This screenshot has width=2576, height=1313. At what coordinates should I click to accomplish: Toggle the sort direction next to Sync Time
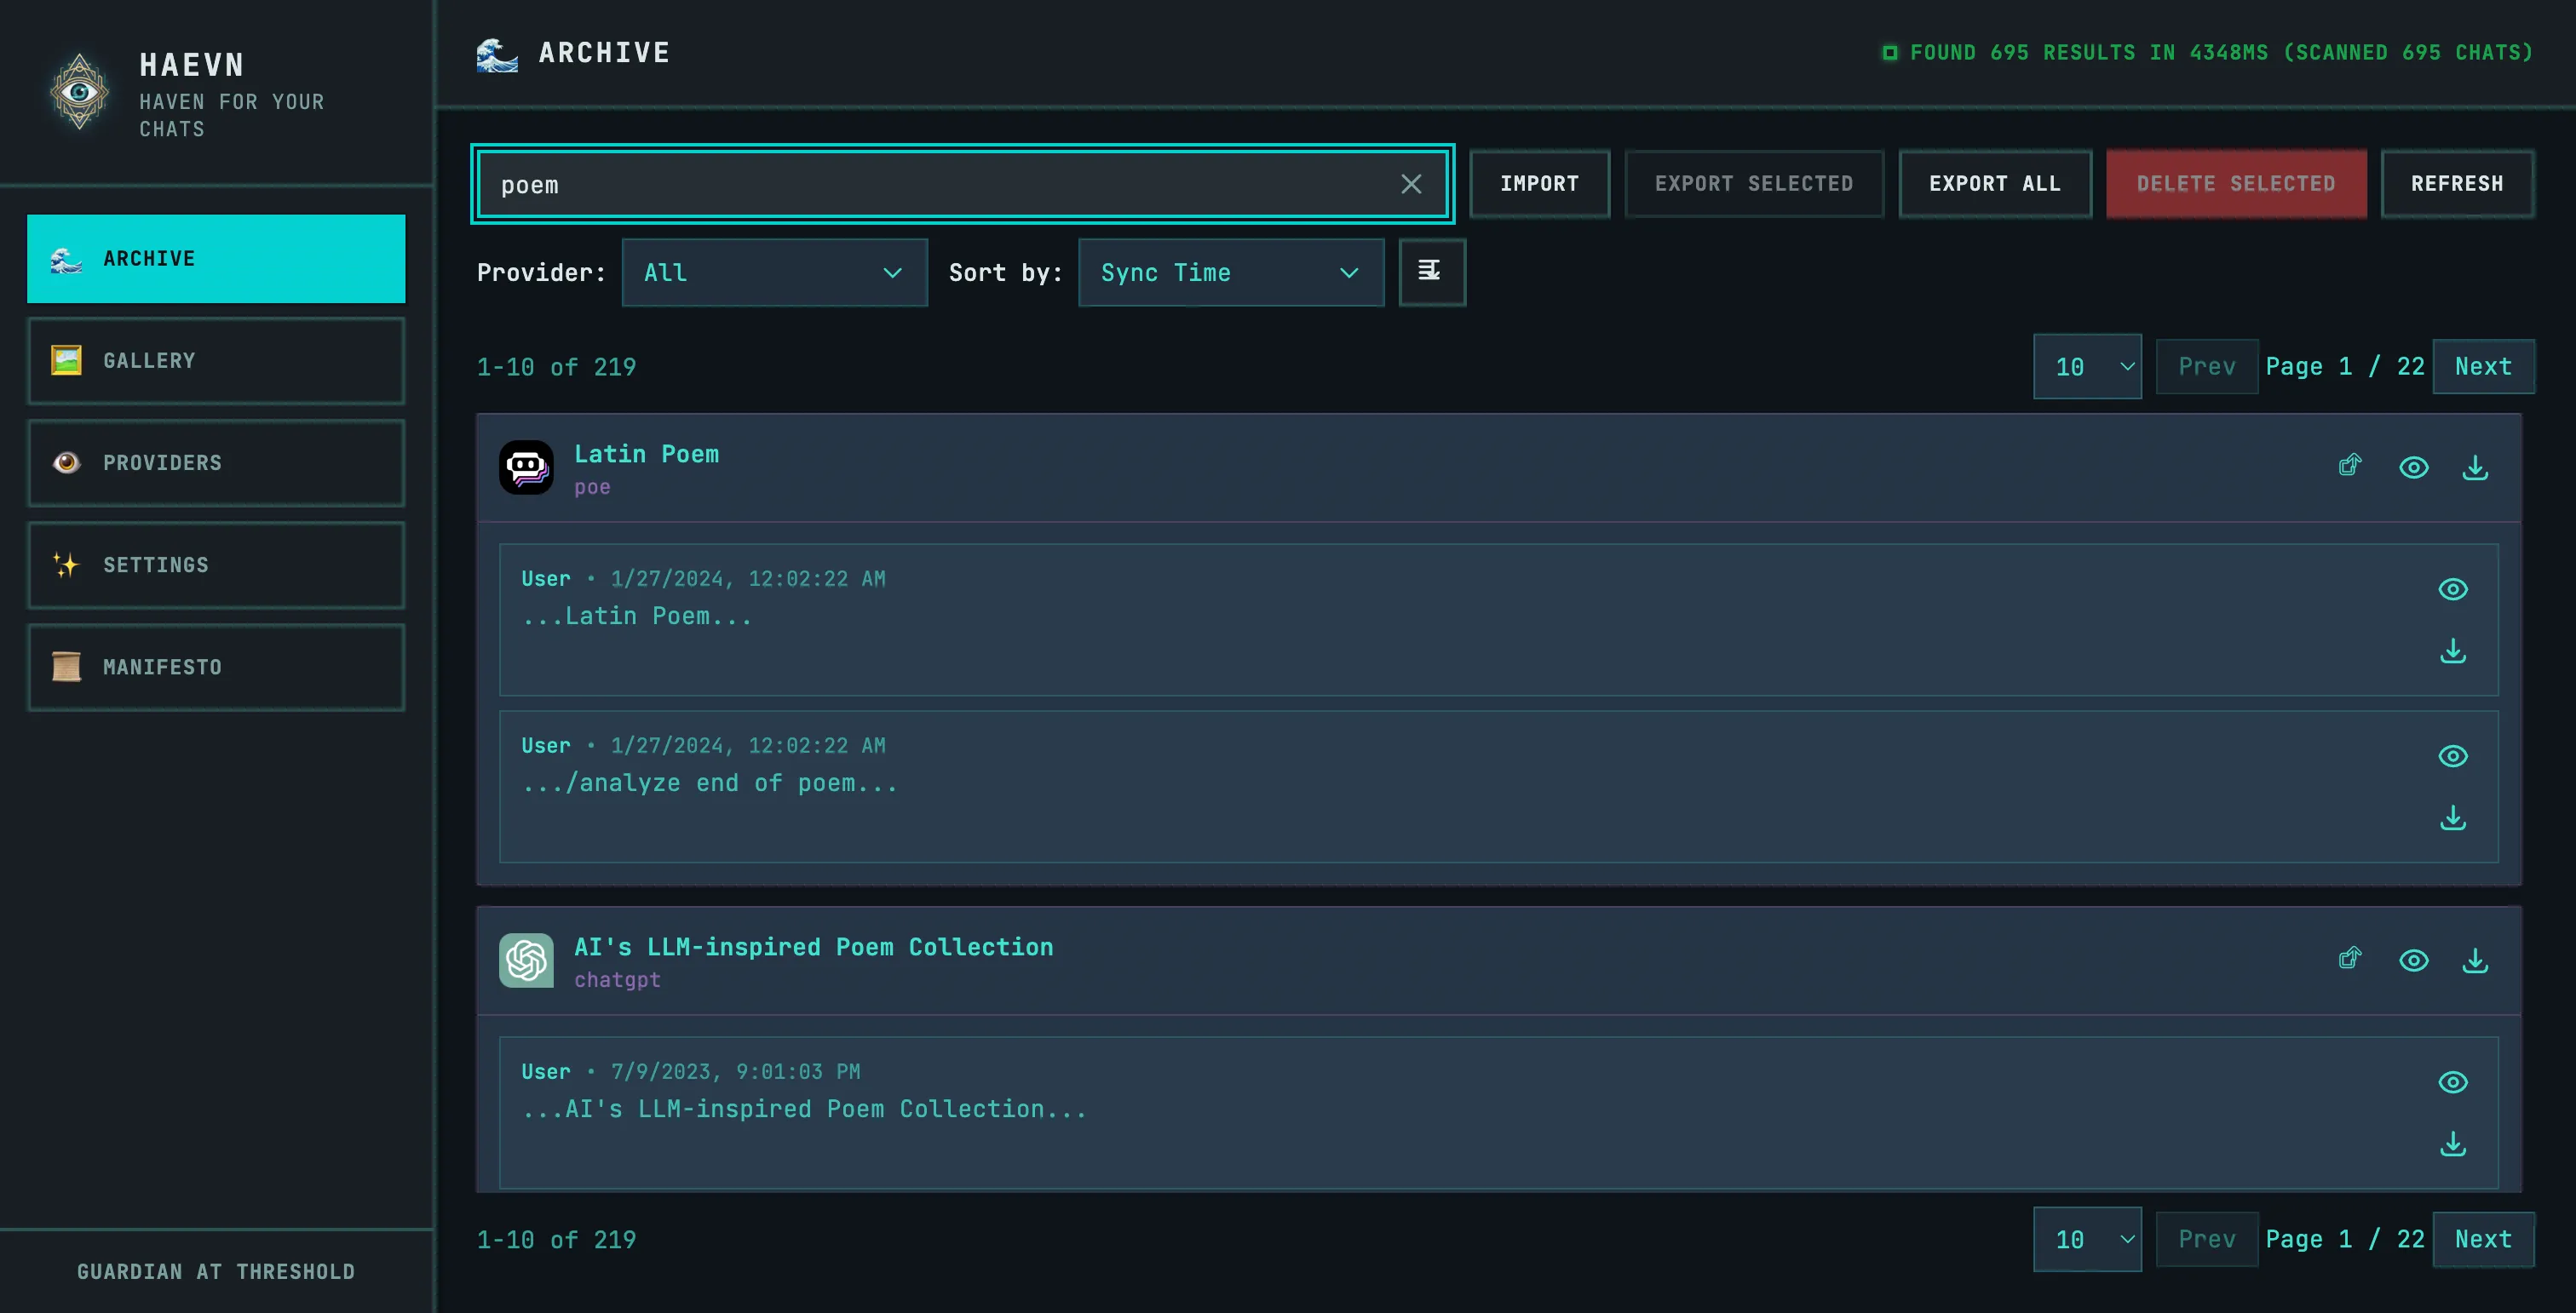(x=1432, y=272)
